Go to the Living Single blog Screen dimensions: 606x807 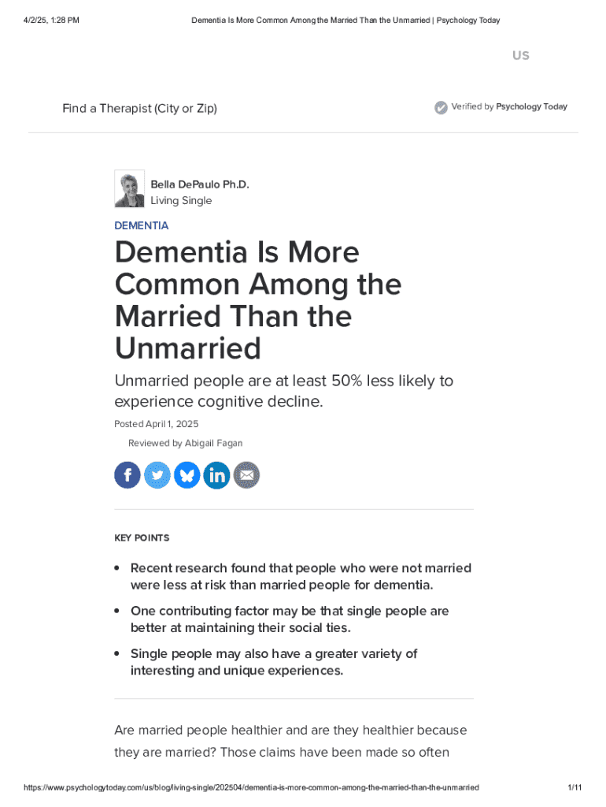181,201
